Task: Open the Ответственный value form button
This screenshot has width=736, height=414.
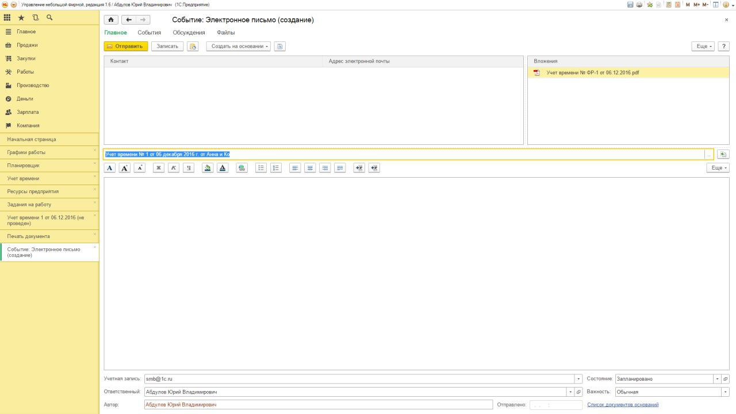Action: pos(578,392)
